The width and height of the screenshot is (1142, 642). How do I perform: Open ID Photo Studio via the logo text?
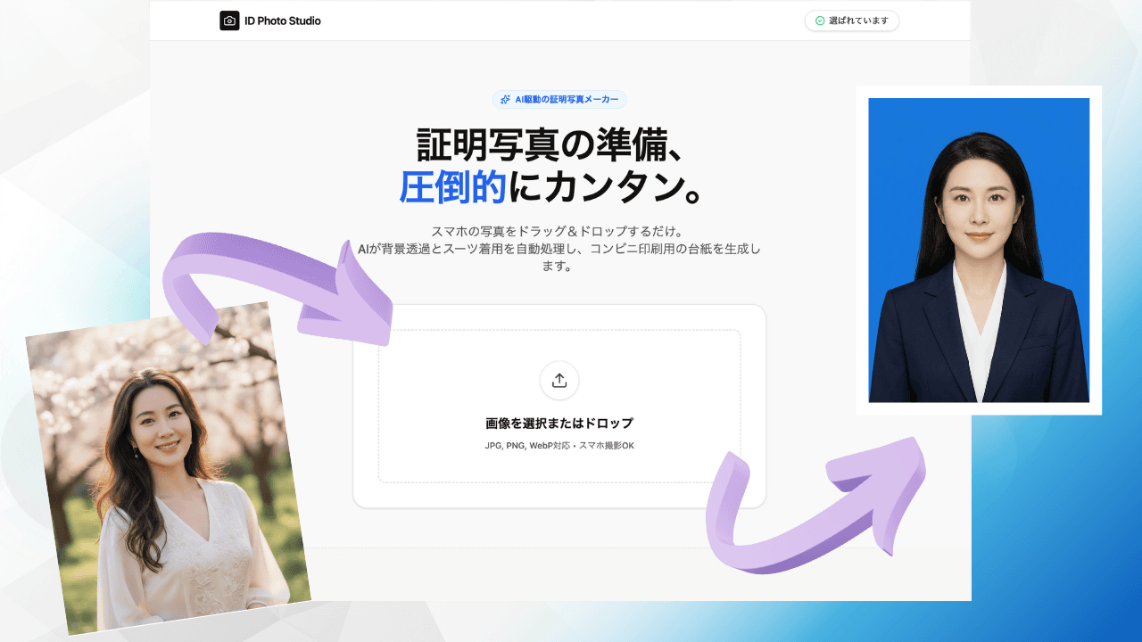tap(277, 20)
